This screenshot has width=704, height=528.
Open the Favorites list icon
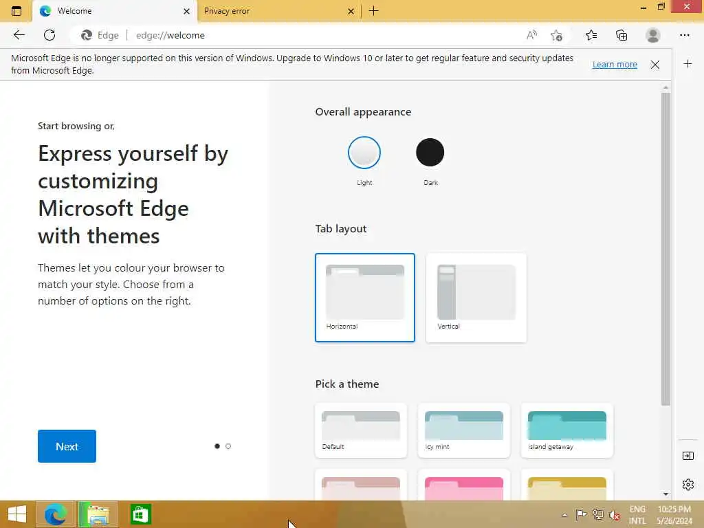[591, 35]
